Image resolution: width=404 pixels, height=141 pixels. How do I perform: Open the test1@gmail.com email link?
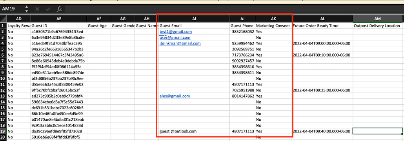(x=176, y=32)
